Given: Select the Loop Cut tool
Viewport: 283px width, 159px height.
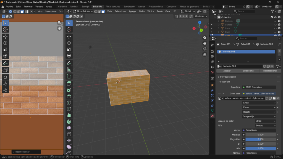Looking at the screenshot, I should point(69,103).
